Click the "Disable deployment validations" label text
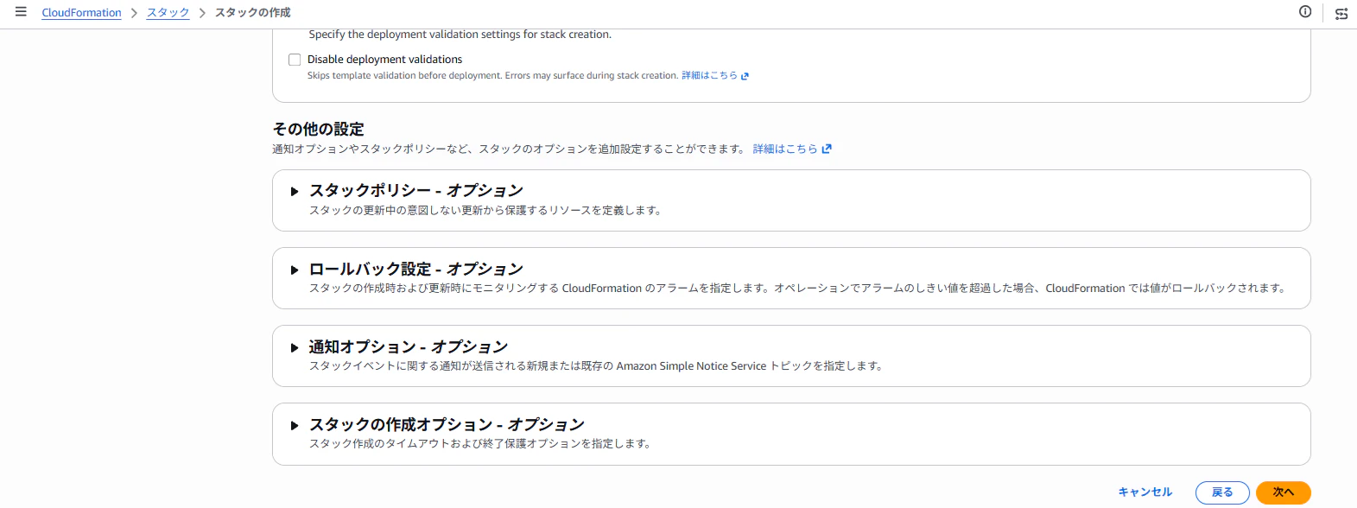 (x=384, y=60)
